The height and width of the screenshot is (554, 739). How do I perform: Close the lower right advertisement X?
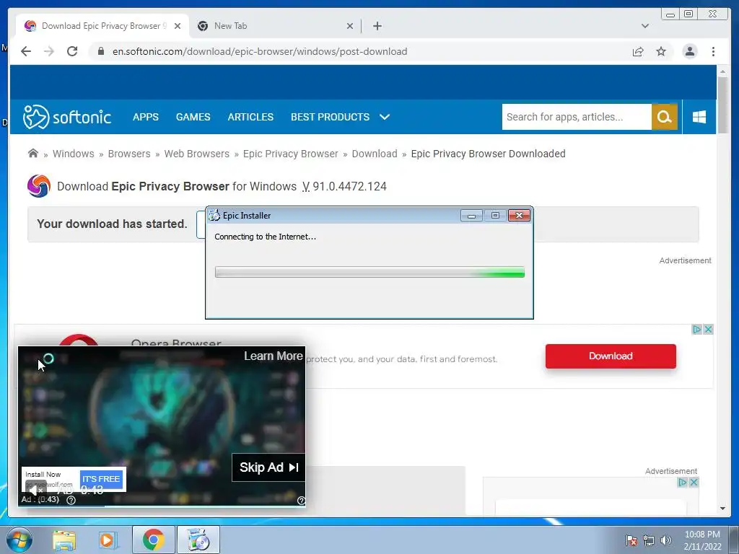(694, 482)
